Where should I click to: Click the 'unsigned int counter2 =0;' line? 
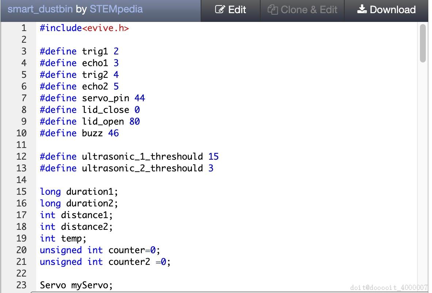coord(105,262)
